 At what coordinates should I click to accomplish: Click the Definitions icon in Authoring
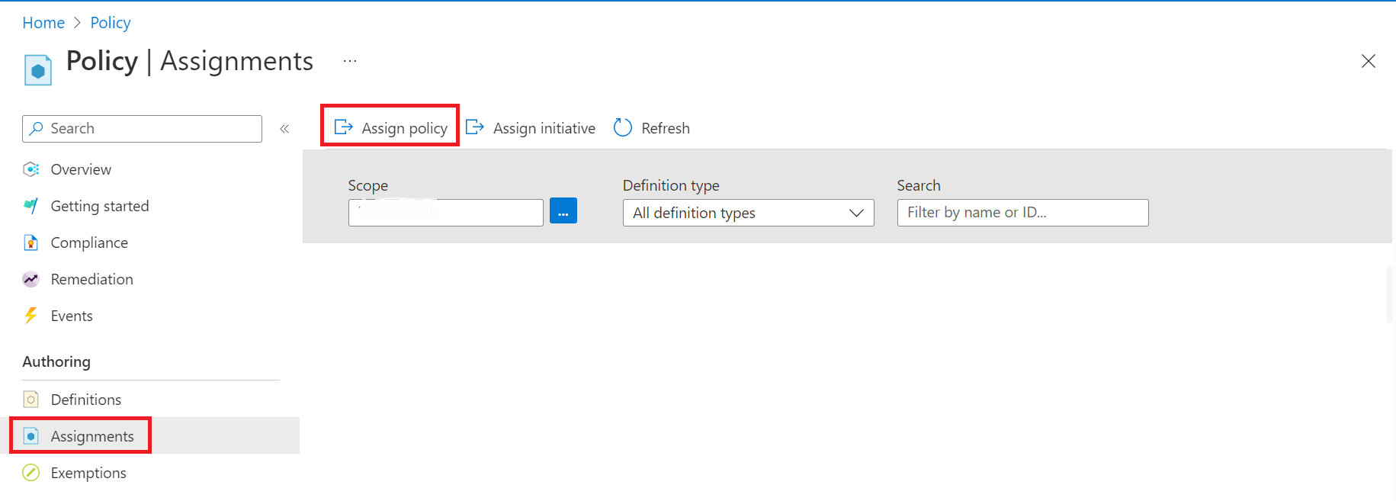click(31, 400)
